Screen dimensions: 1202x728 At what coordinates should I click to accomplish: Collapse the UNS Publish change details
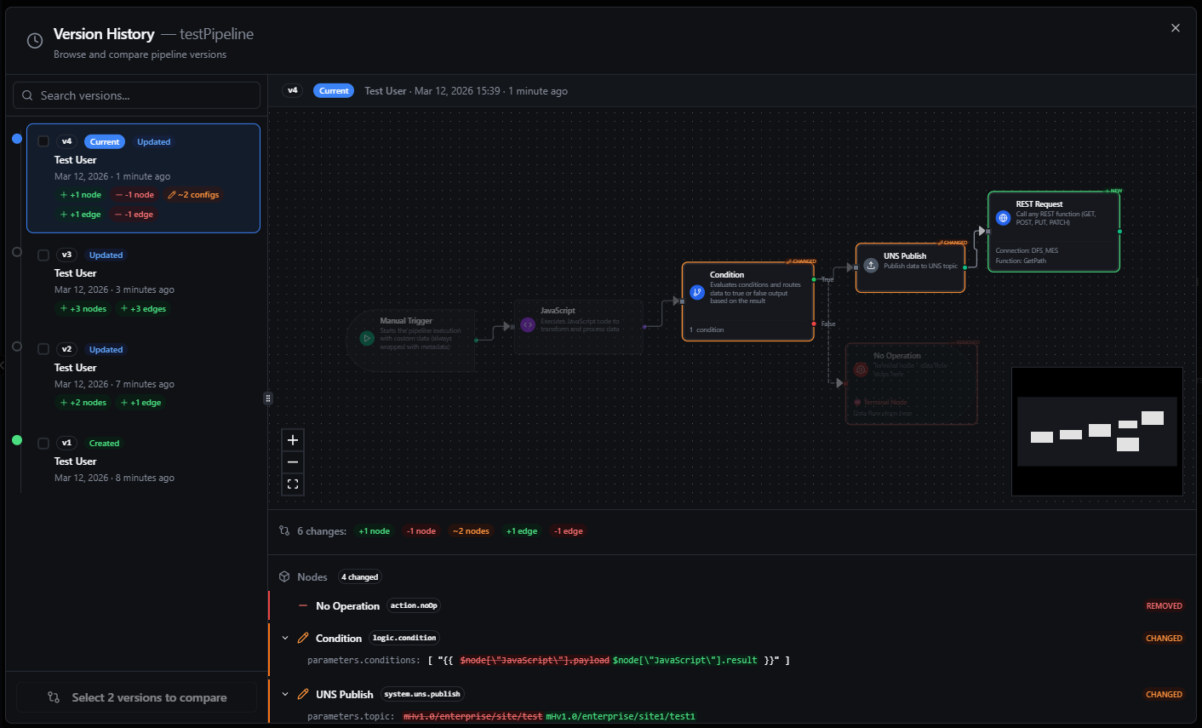pos(285,695)
